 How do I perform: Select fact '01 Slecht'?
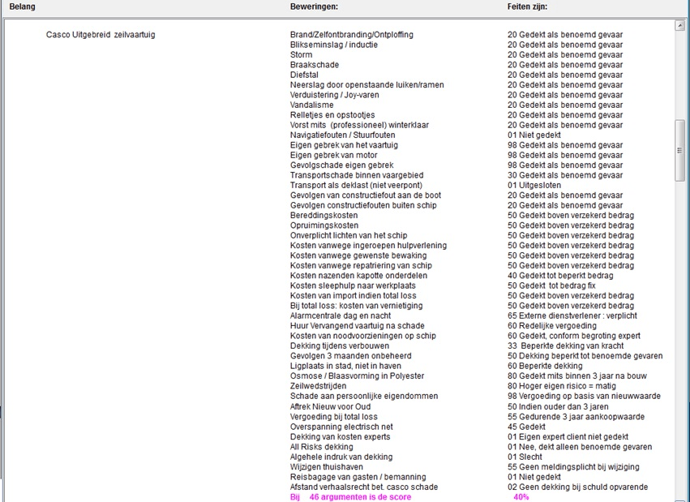click(x=525, y=457)
